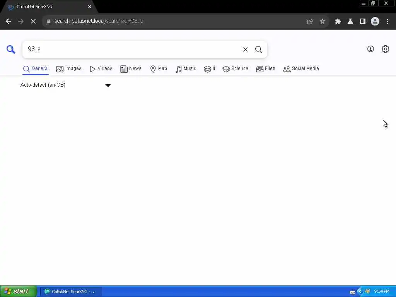Bookmark this page with star
The width and height of the screenshot is (396, 297).
click(x=322, y=22)
